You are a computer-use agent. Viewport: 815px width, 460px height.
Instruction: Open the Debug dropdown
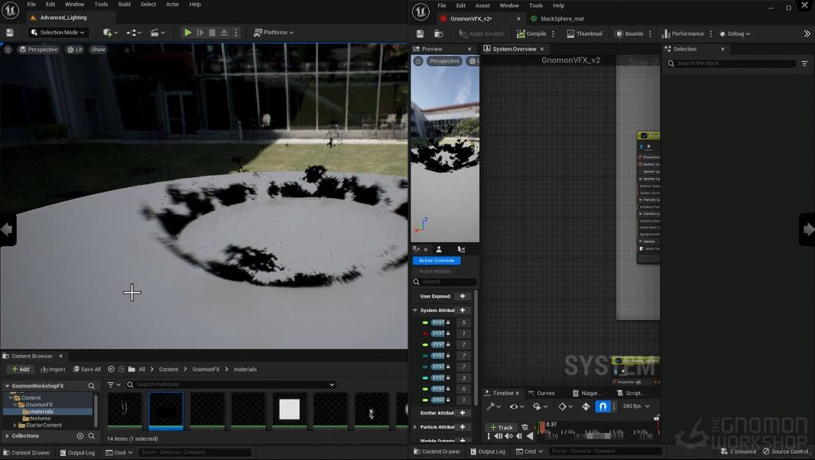[735, 33]
